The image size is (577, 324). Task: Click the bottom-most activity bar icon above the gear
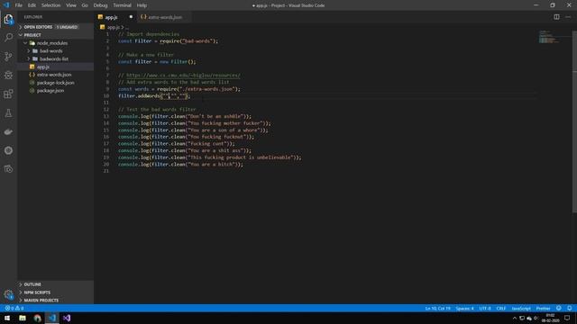[8, 169]
